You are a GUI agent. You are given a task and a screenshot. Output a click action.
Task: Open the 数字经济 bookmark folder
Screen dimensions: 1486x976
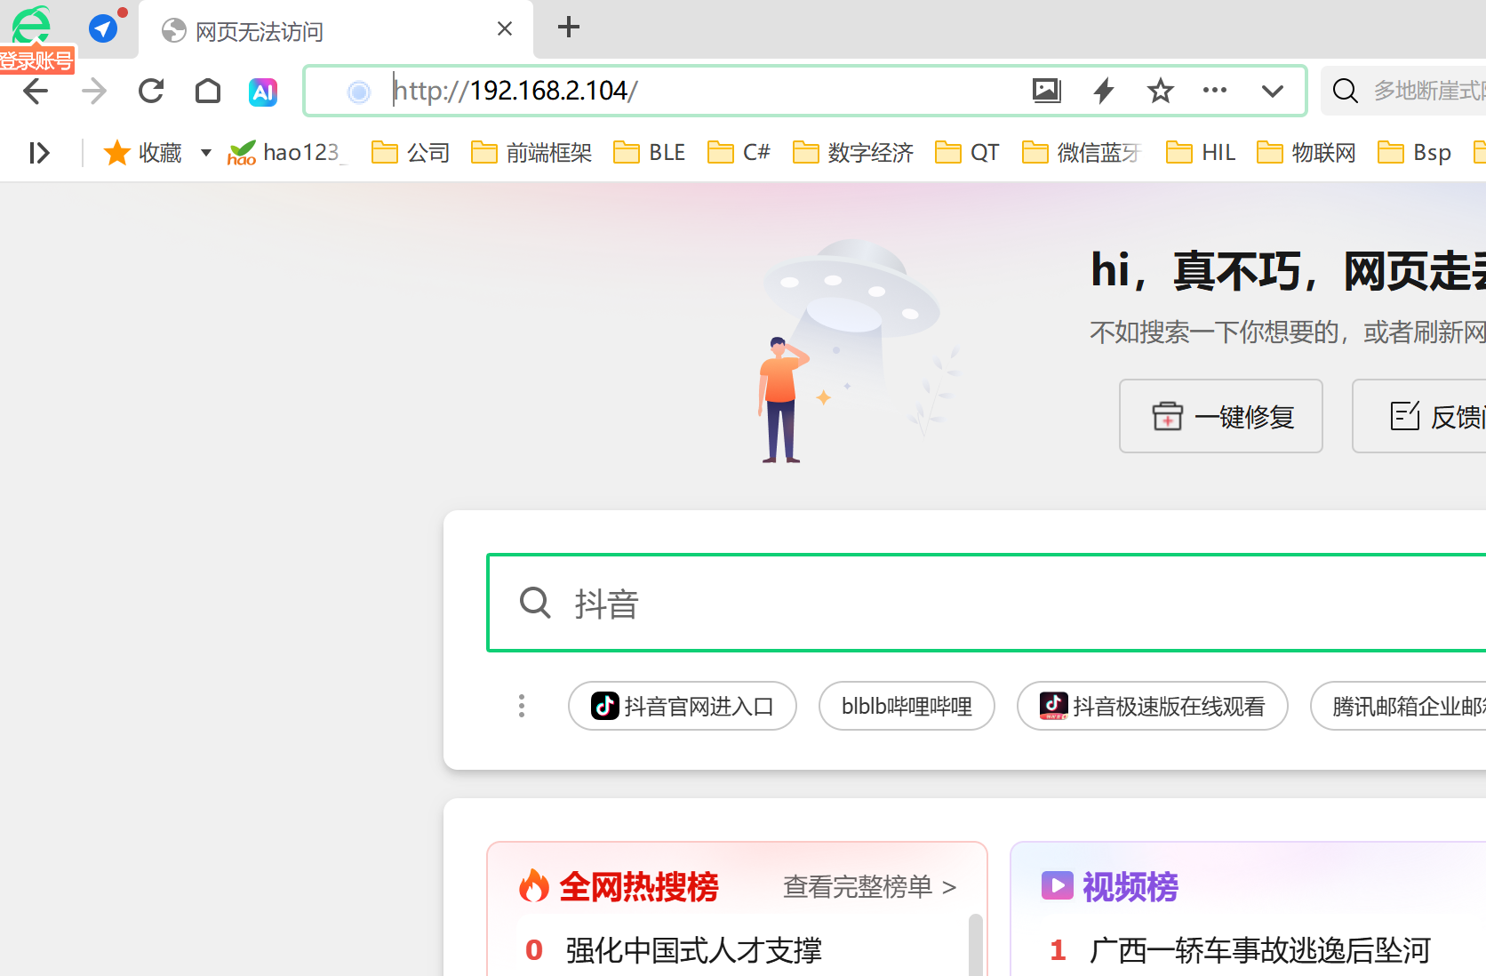pyautogui.click(x=853, y=153)
